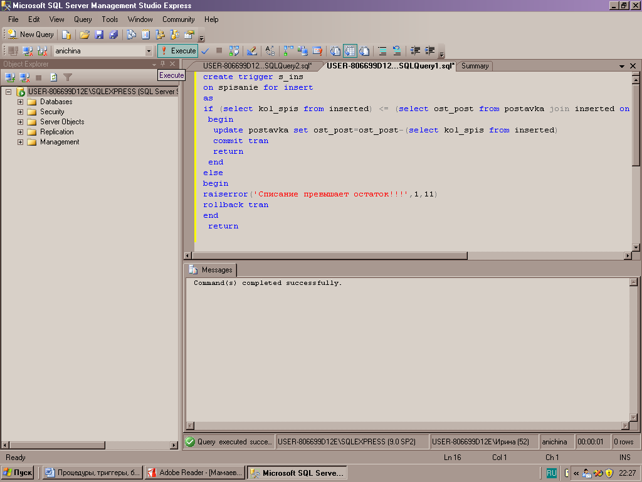
Task: Select Results to File icon
Action: tap(364, 51)
